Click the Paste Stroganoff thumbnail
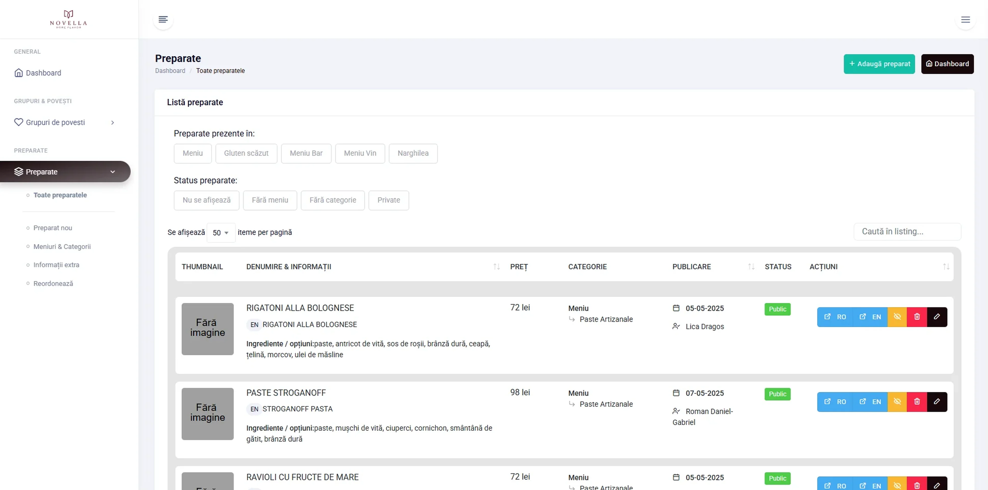The height and width of the screenshot is (490, 988). [207, 414]
